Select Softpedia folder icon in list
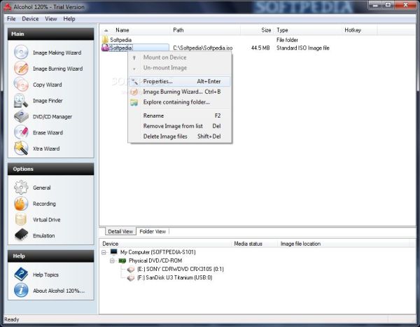 pyautogui.click(x=105, y=40)
